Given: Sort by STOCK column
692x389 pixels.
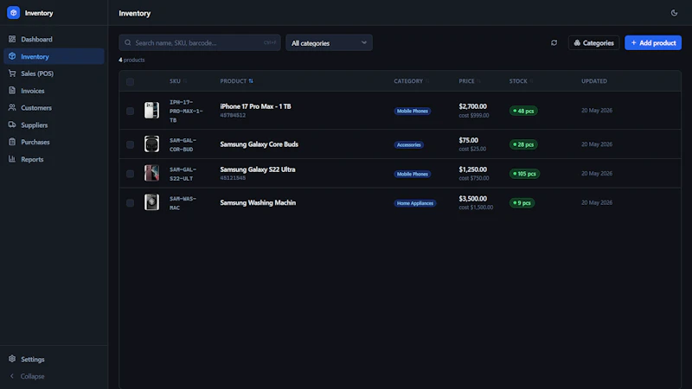Looking at the screenshot, I should [522, 81].
